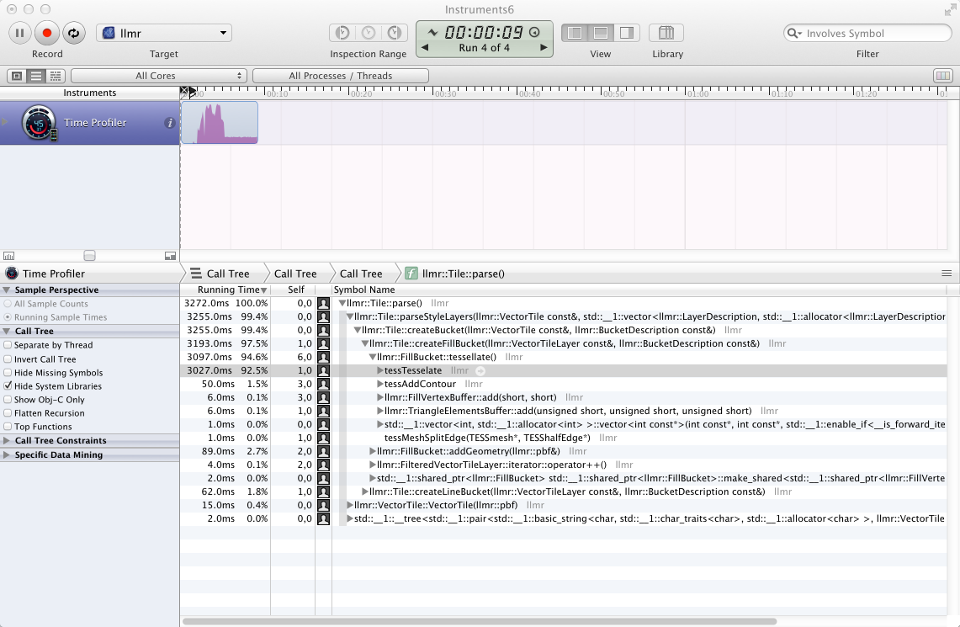Enable Invert Call Tree option
This screenshot has width=960, height=627.
(x=8, y=359)
